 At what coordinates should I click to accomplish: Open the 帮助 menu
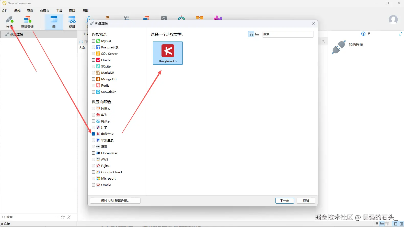[x=86, y=11]
